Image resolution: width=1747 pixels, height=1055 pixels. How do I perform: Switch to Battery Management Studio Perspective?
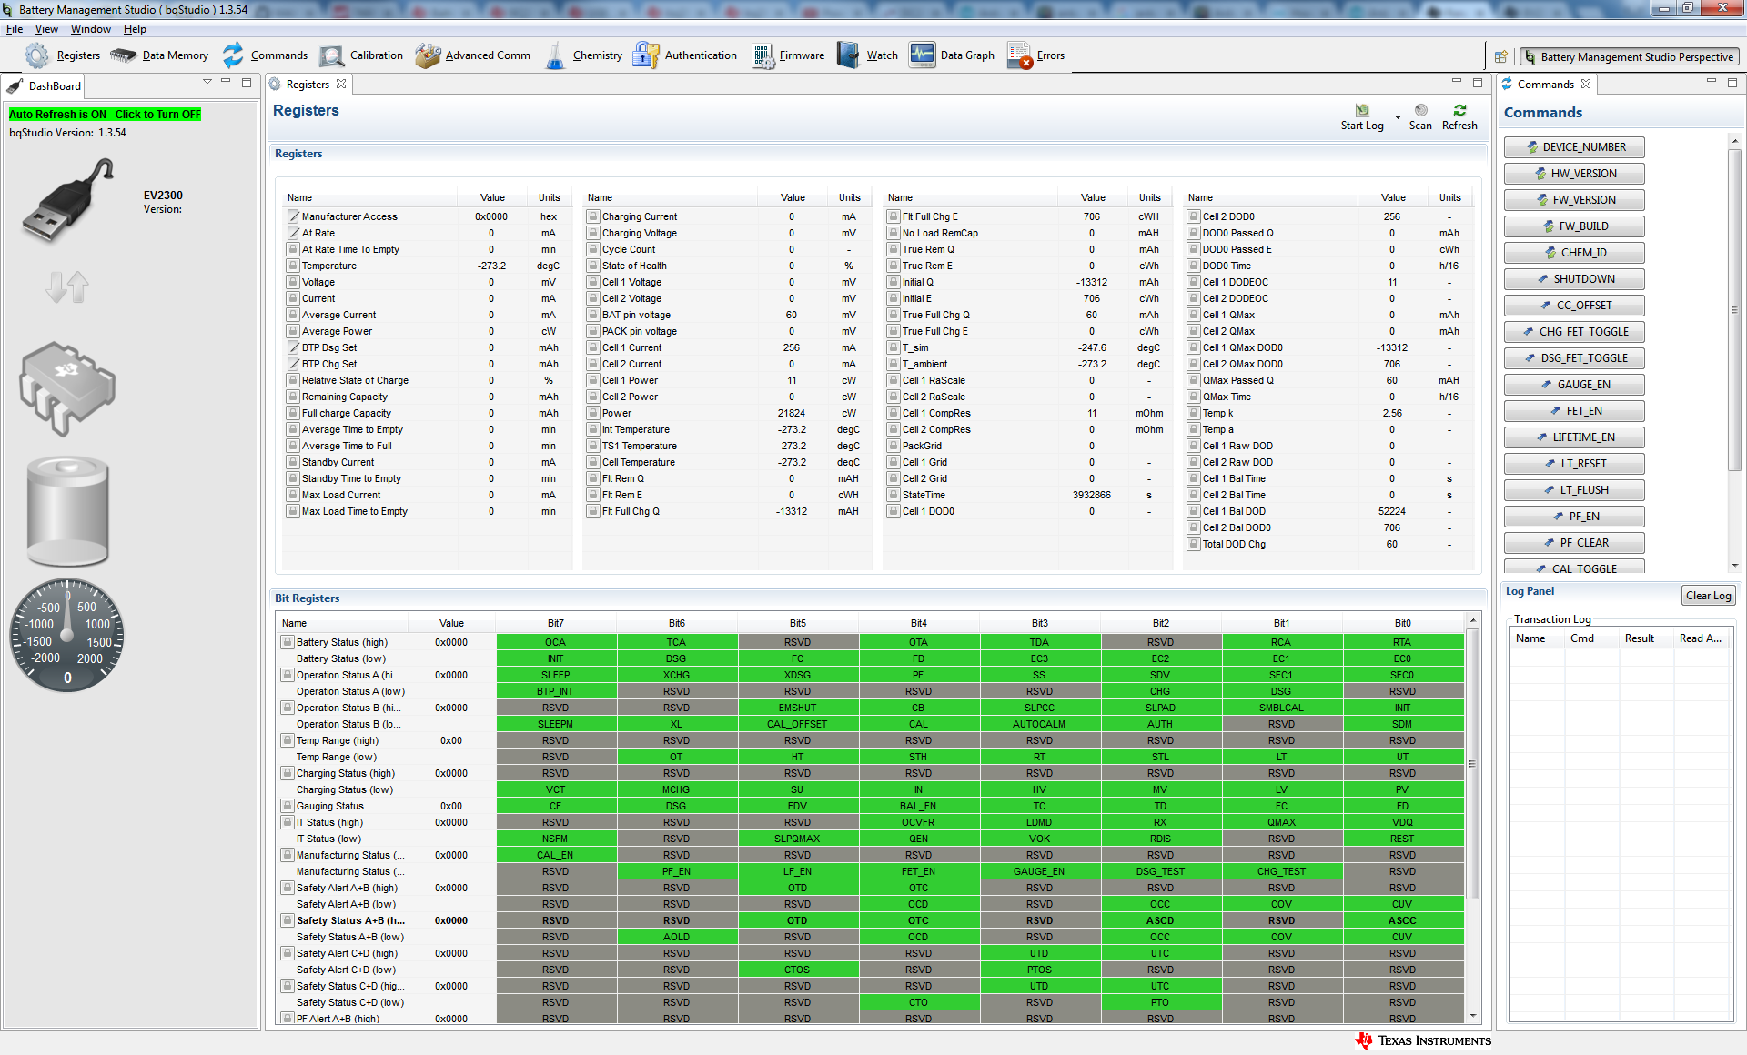(1629, 56)
